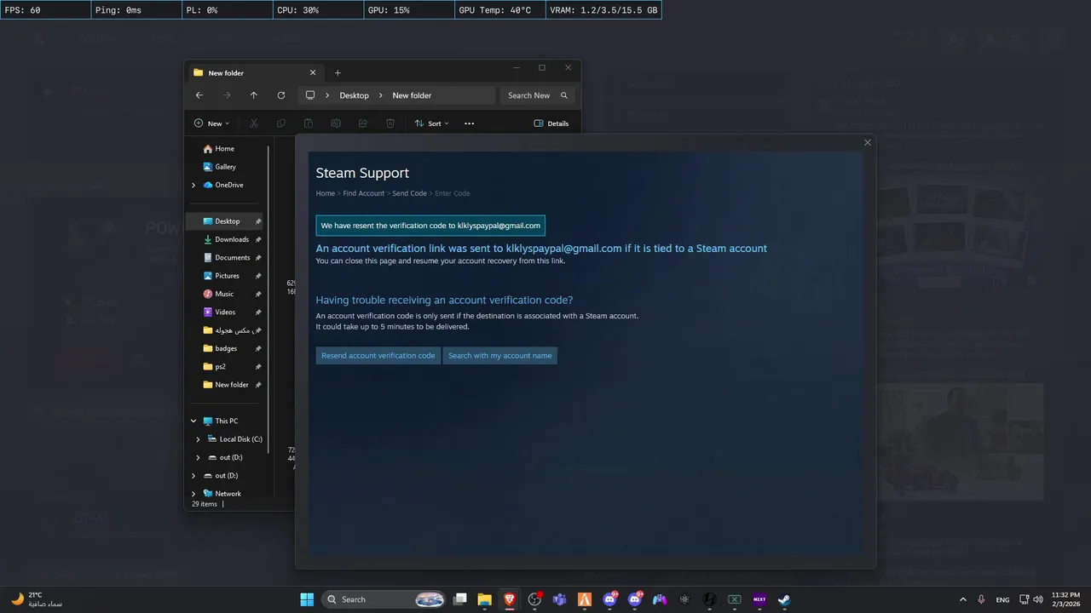Close the Steam Support dialog
The width and height of the screenshot is (1091, 613).
tap(868, 142)
